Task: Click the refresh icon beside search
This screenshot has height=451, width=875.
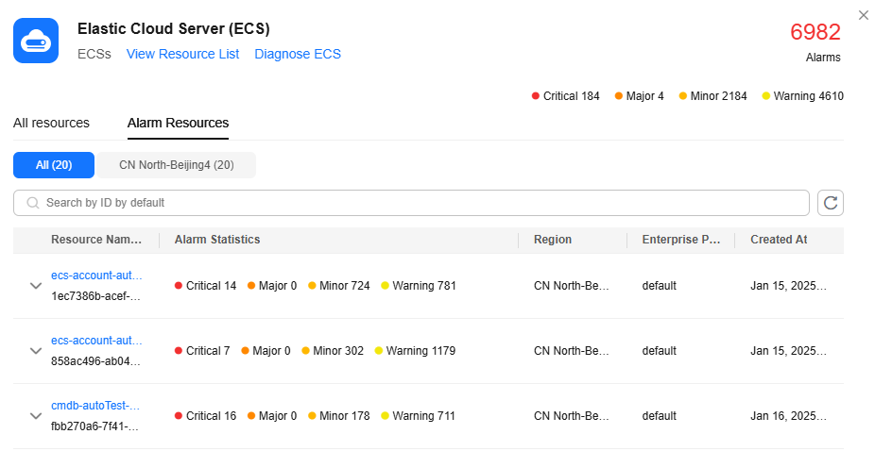Action: 831,203
